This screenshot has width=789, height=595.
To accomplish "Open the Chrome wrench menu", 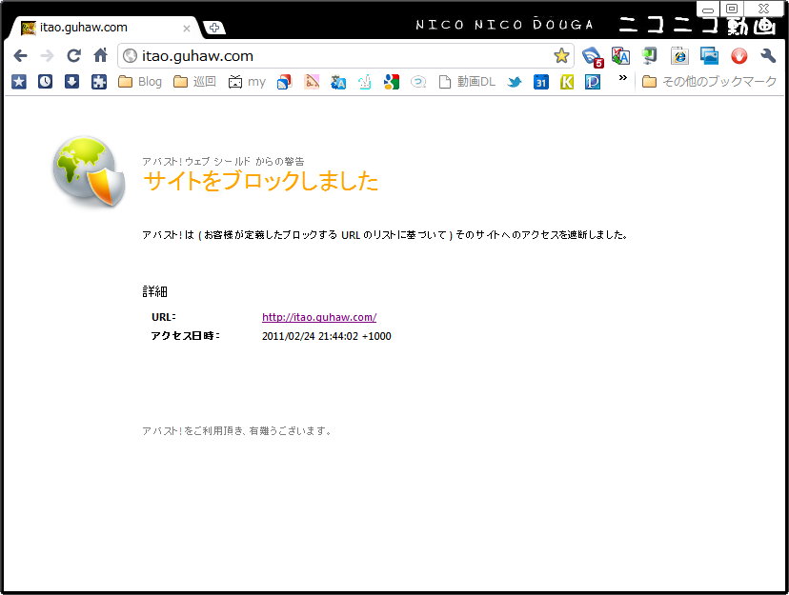I will 768,56.
